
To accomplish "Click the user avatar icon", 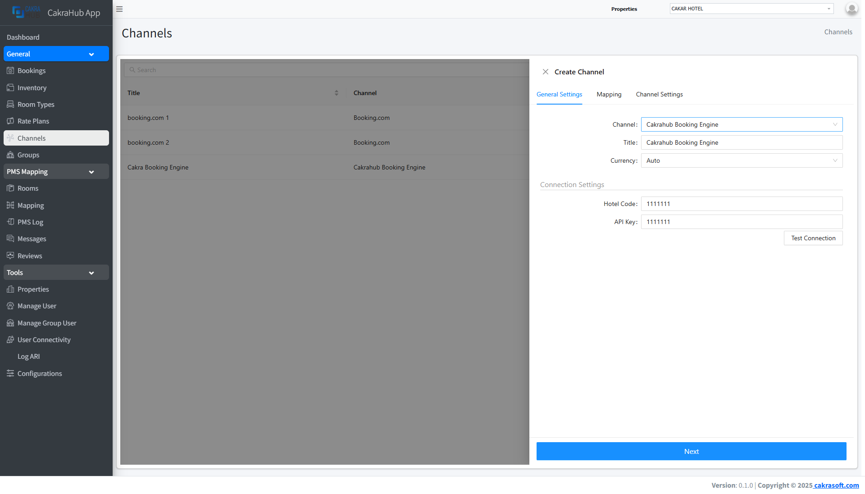I will click(x=851, y=9).
